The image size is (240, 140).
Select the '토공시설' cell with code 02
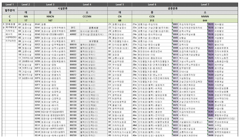tap(28, 28)
